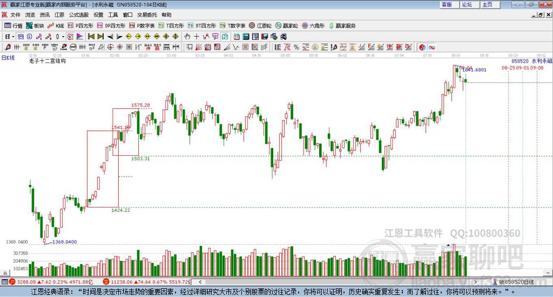Open the T数字表 tool

(232, 26)
